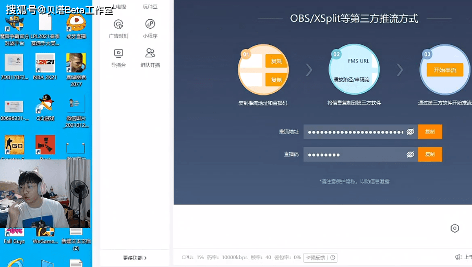The width and height of the screenshot is (472, 267).
Task: Copy the 直播码 stream key
Action: tap(430, 154)
